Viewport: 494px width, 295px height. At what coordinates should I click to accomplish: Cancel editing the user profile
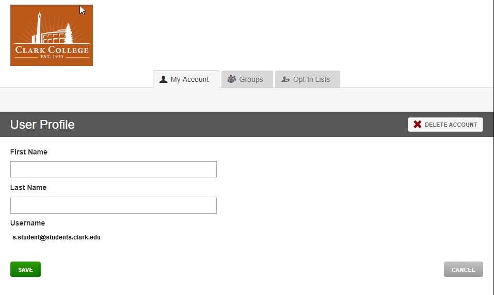463,269
